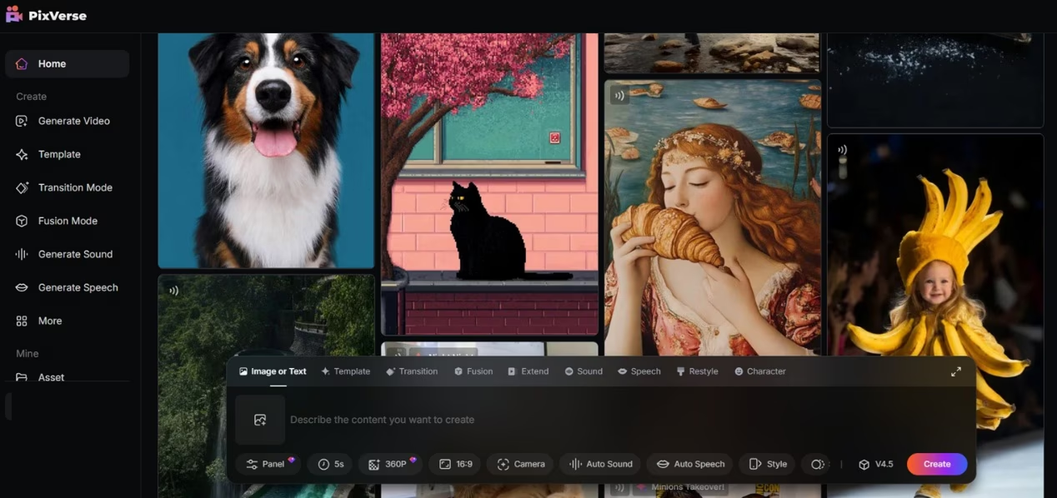
Task: Open Generate Speech from the sidebar
Action: tap(78, 287)
